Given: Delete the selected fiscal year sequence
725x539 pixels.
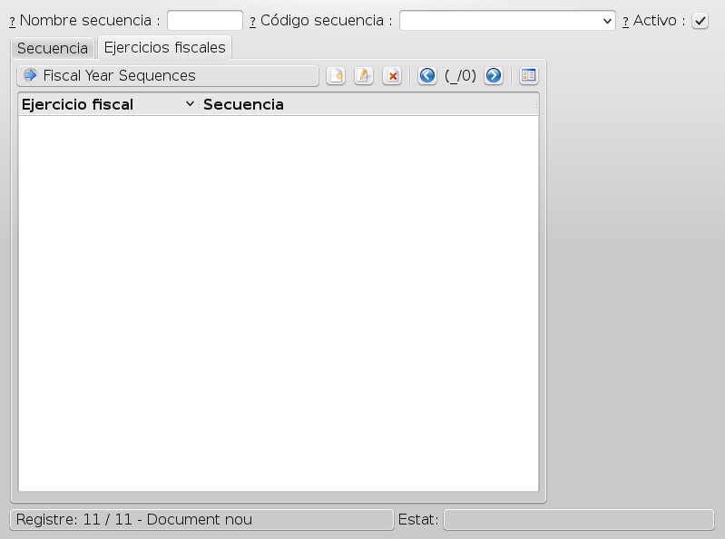Looking at the screenshot, I should tap(392, 75).
